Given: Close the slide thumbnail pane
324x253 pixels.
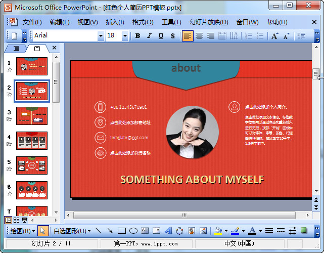Looking at the screenshot, I should pyautogui.click(x=55, y=48).
